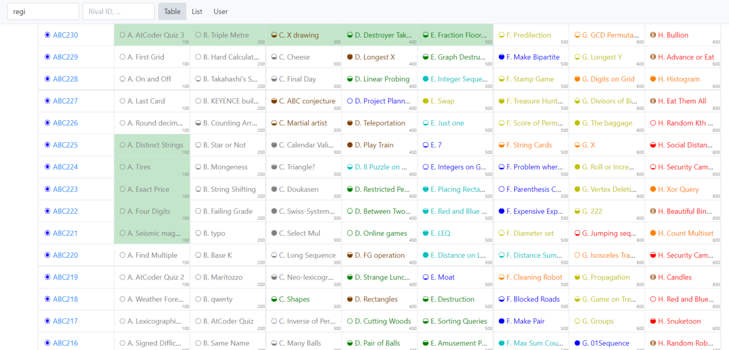Open contest ABC216 link
Screen dimensions: 729x350
65,343
